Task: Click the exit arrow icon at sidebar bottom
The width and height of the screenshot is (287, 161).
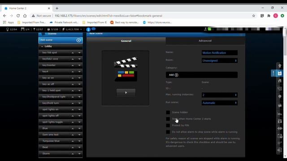Action: click(279, 150)
